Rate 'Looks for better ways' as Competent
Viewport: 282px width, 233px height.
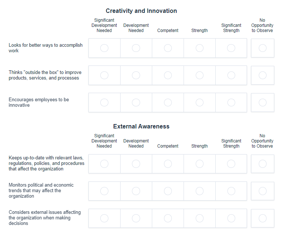pos(168,48)
